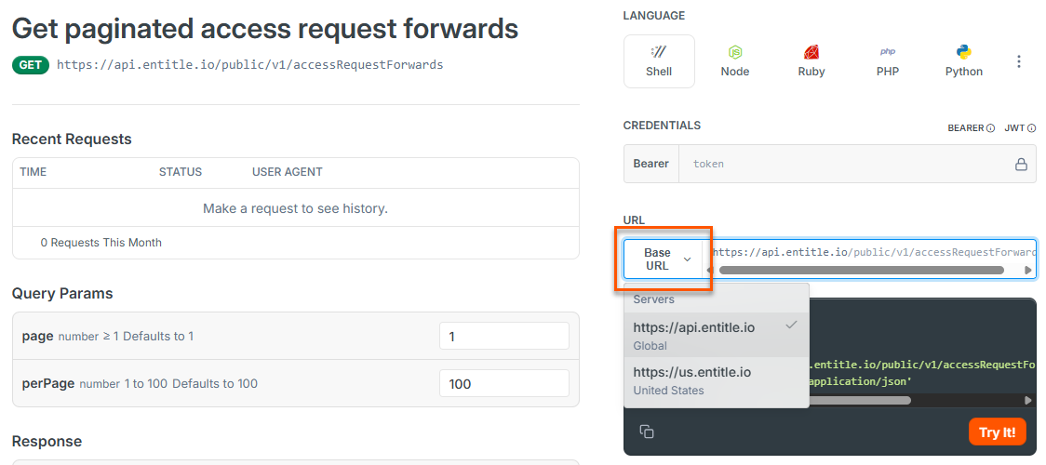
Task: Choose the https://api.entitle.io Global server
Action: pyautogui.click(x=716, y=335)
